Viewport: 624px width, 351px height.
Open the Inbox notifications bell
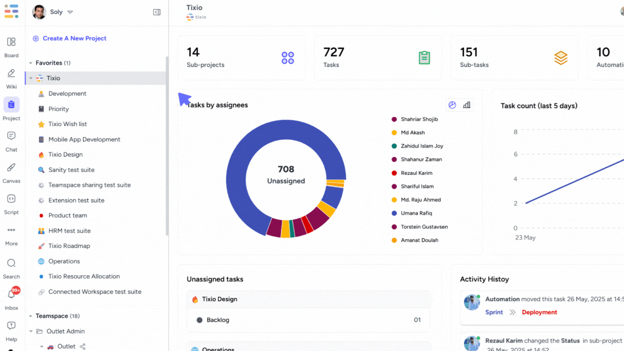click(11, 295)
